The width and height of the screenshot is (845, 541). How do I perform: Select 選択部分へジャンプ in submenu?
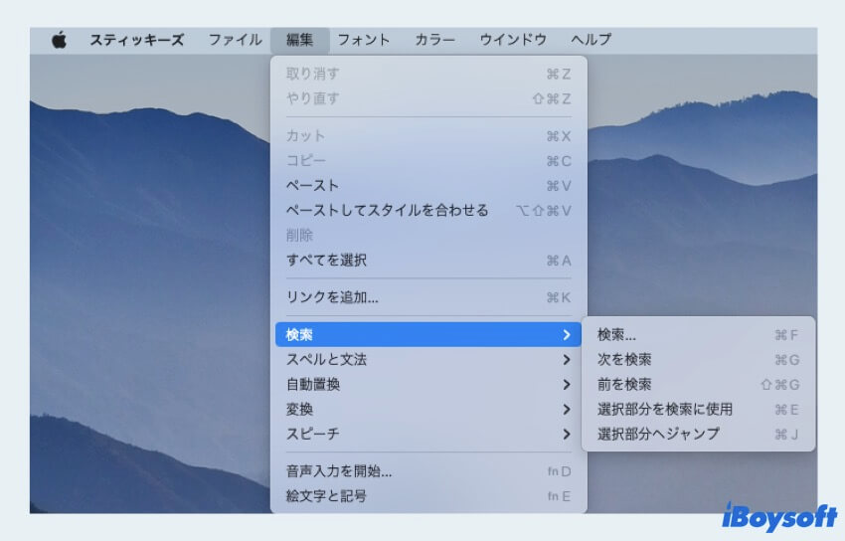tap(658, 435)
